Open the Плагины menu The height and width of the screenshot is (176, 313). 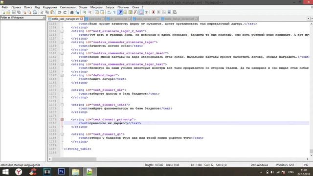tap(123, 7)
